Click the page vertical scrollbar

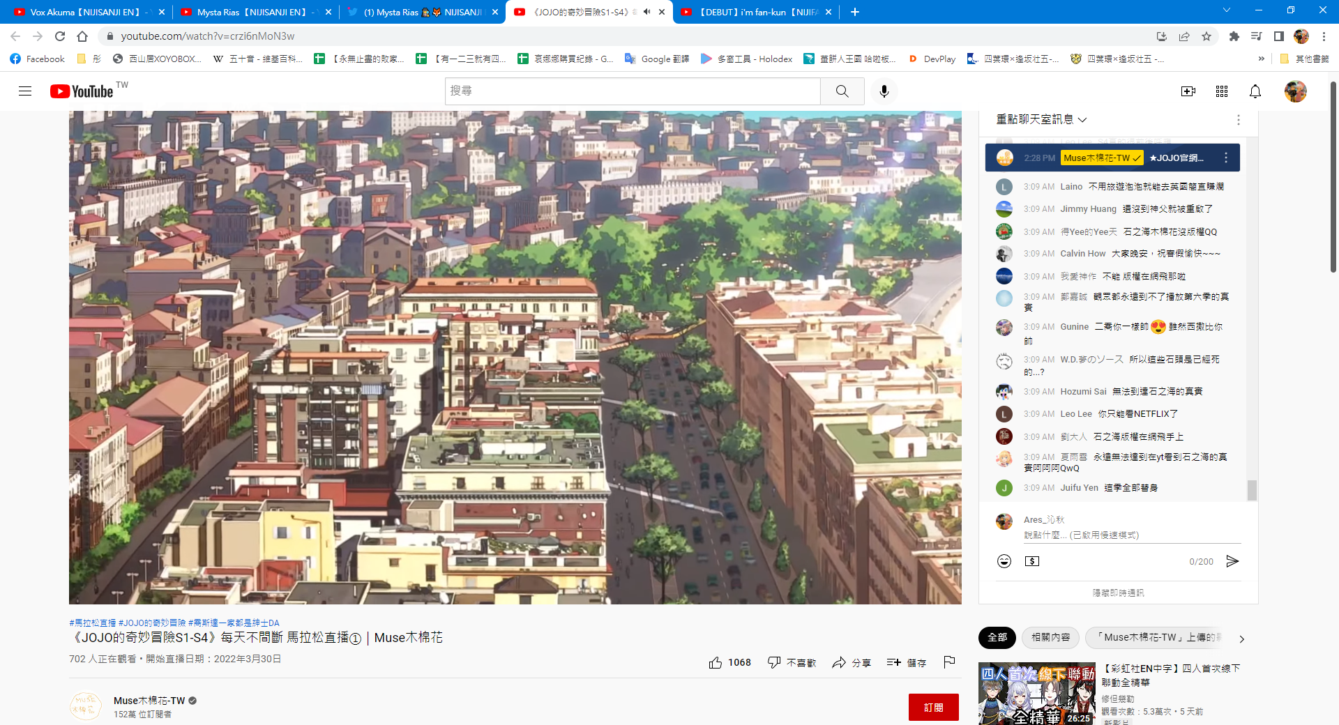1333,178
